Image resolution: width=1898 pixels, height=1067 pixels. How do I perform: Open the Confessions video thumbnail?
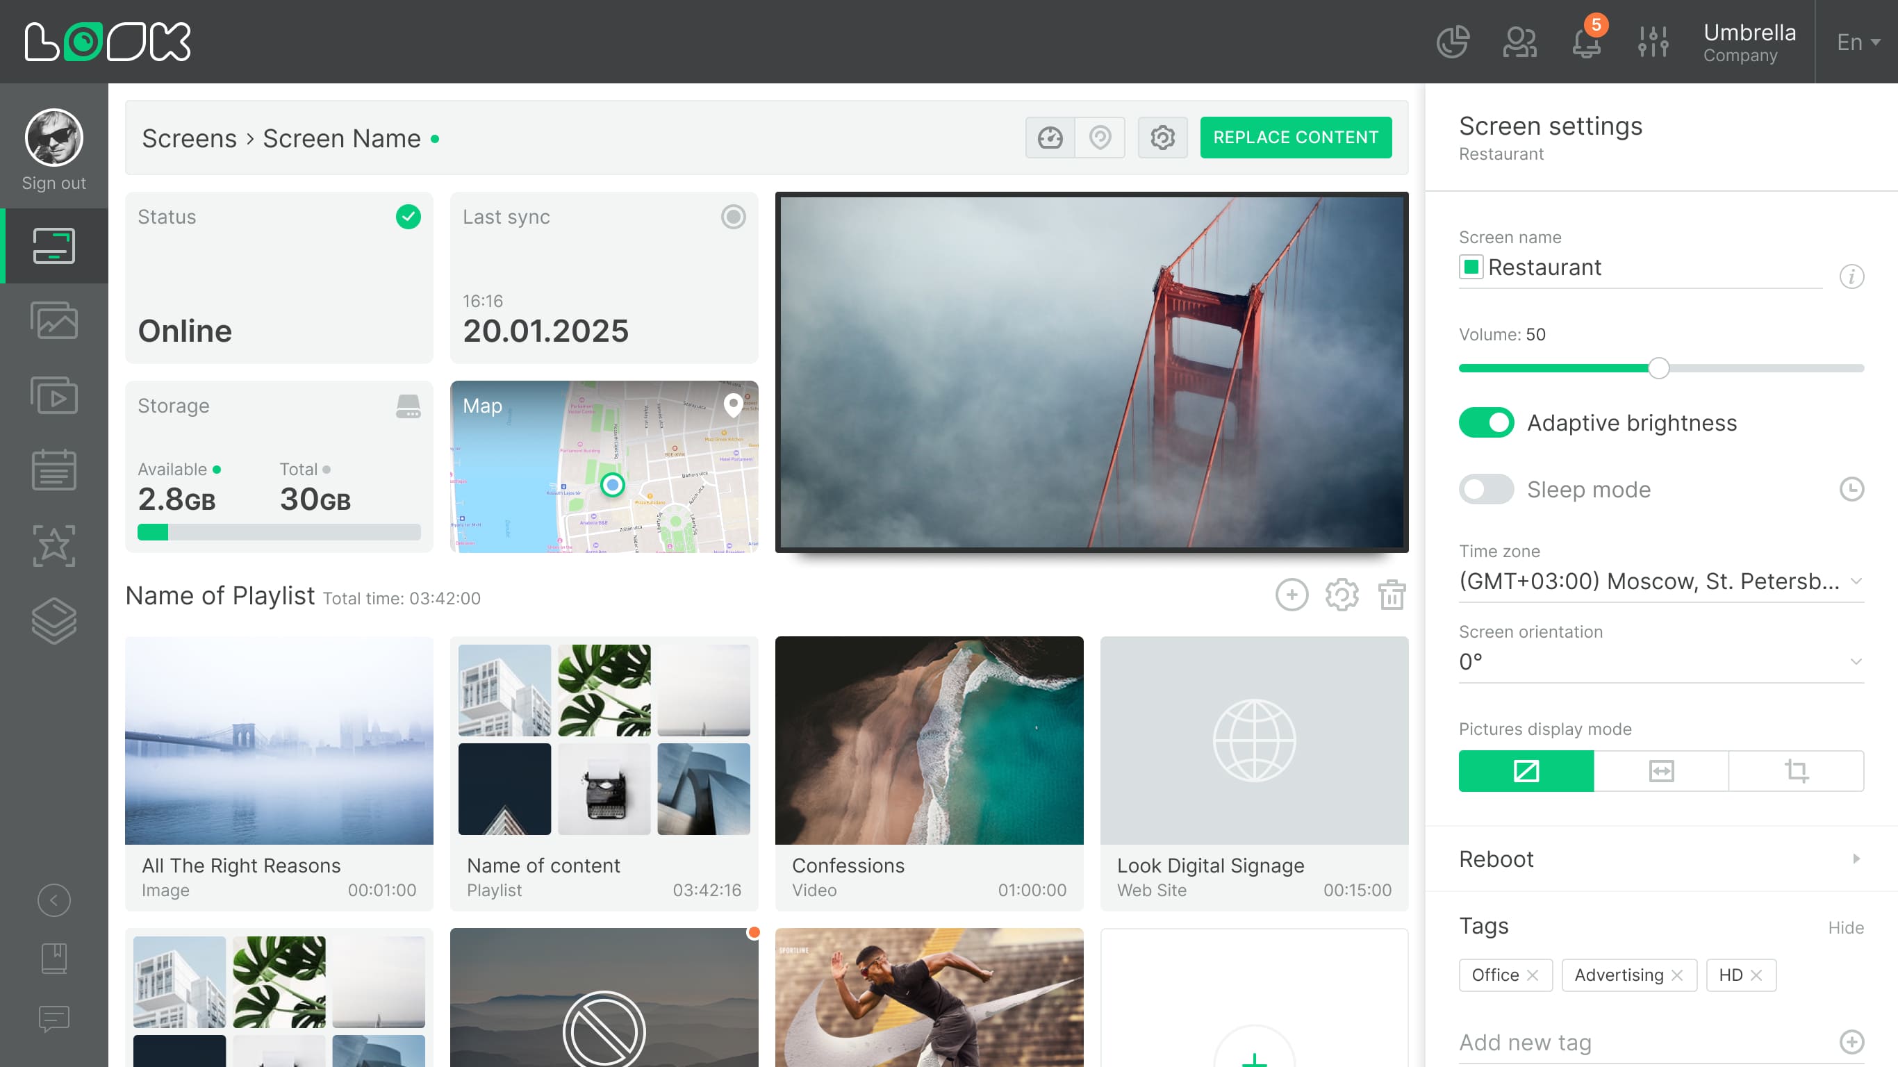928,740
